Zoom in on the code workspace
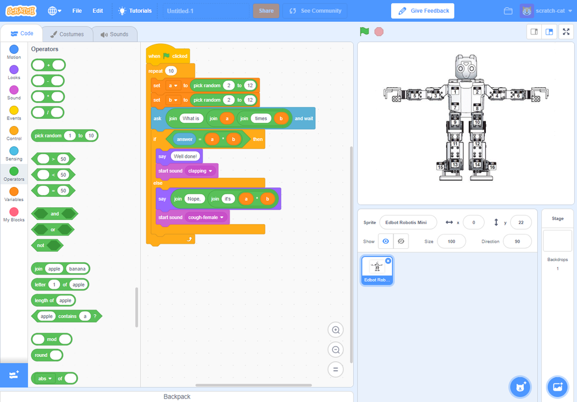 335,330
